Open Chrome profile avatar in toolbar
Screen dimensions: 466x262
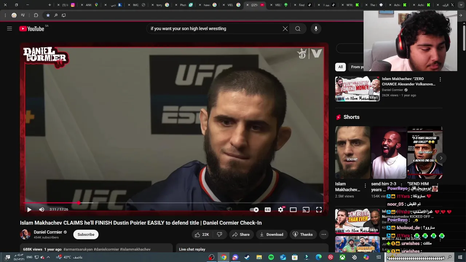coord(14,15)
